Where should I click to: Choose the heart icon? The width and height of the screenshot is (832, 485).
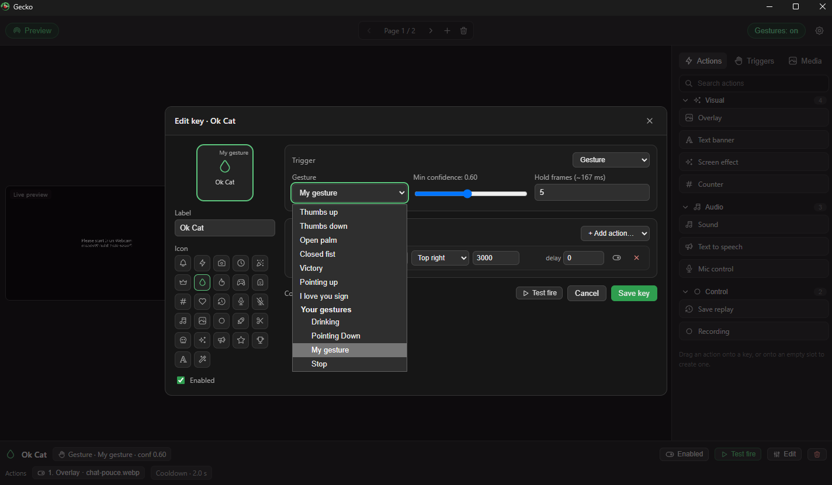pyautogui.click(x=202, y=302)
